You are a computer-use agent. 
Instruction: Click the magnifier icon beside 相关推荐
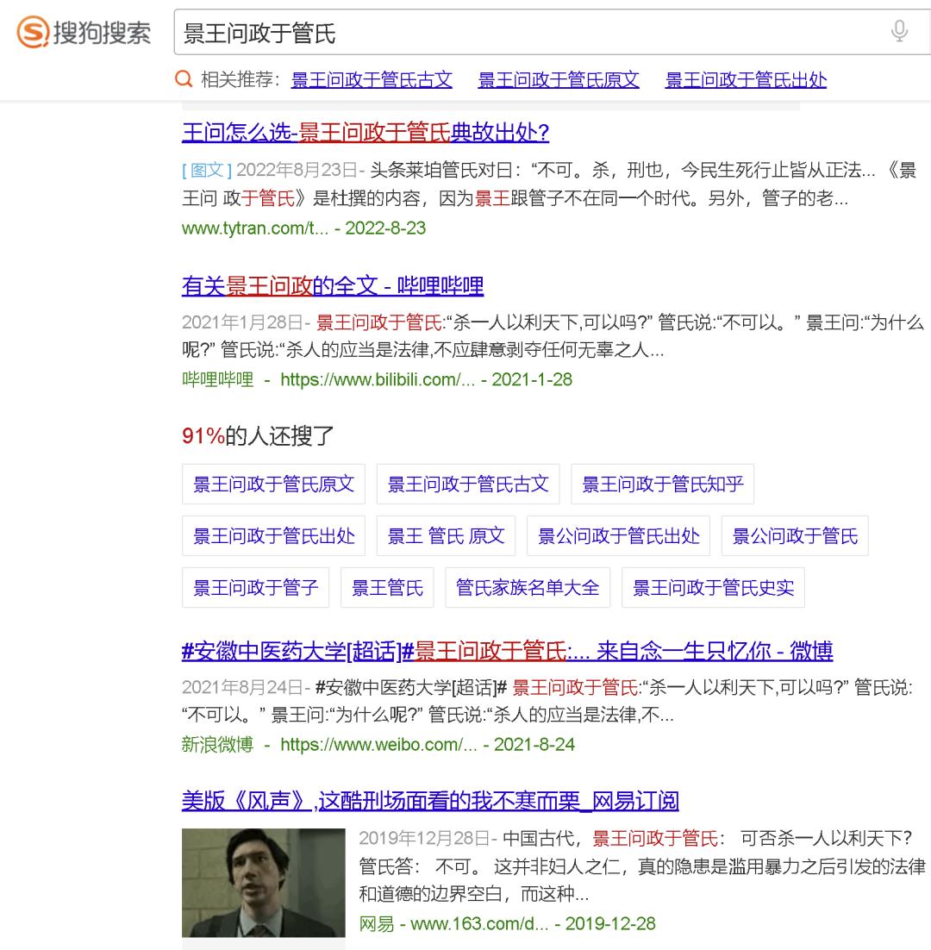pos(184,78)
